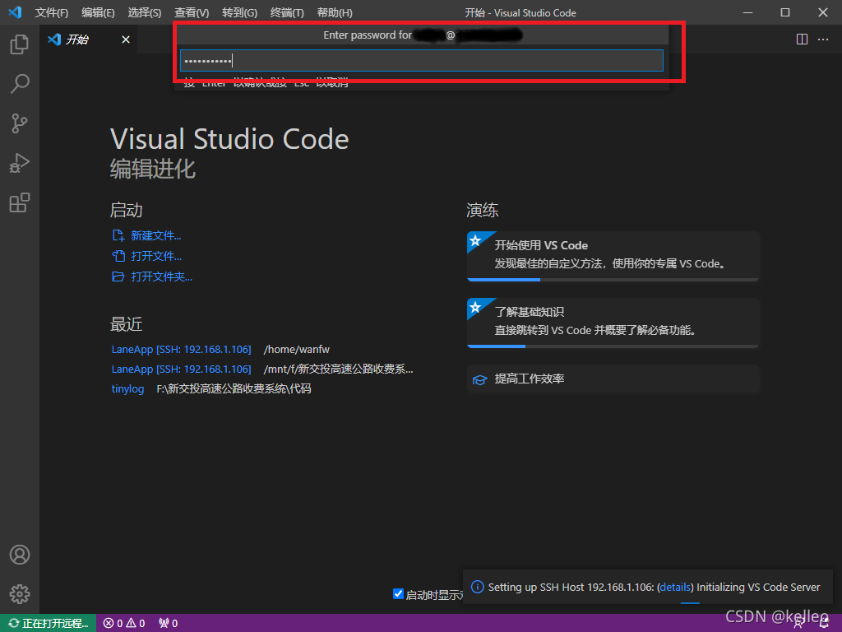The width and height of the screenshot is (842, 632).
Task: Click the info icon in SSH notification
Action: click(x=477, y=587)
